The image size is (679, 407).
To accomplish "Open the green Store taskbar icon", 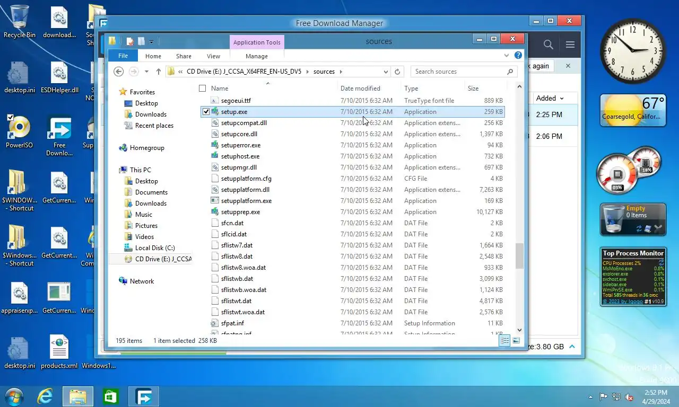I will [110, 396].
